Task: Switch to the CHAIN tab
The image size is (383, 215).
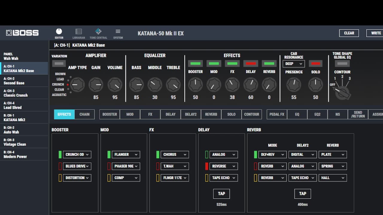Action: [x=84, y=114]
